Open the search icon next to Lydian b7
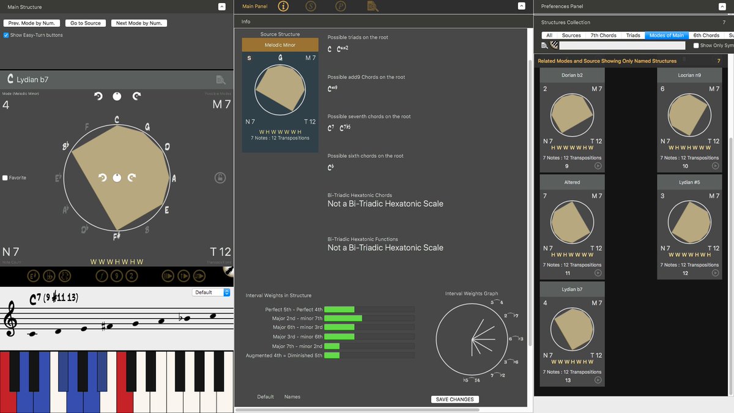 (x=221, y=80)
